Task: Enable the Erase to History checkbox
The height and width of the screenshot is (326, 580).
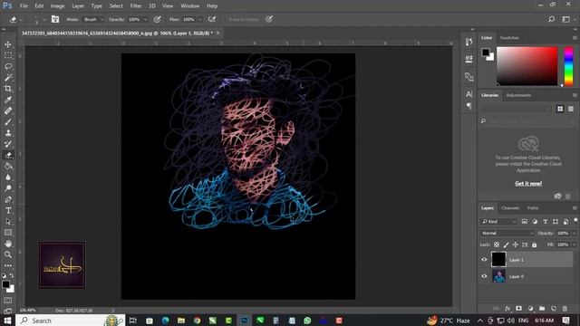Action: pyautogui.click(x=243, y=19)
